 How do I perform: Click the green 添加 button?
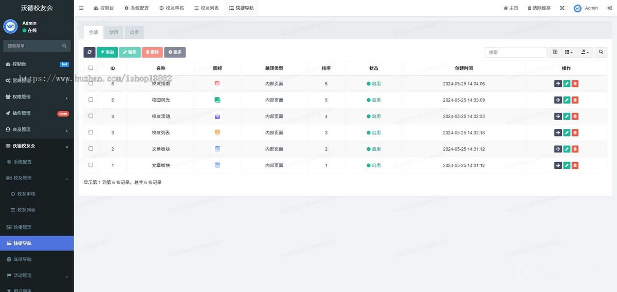click(107, 52)
